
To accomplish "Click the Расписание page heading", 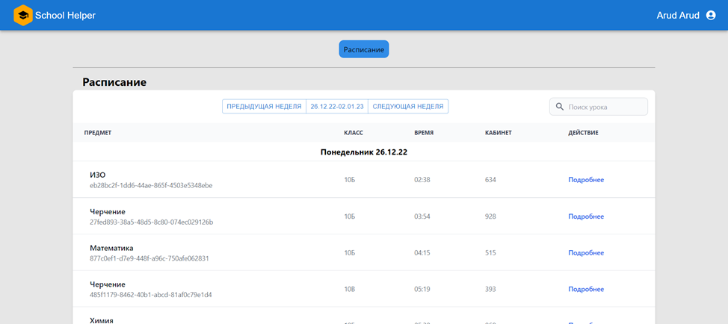I will (114, 83).
